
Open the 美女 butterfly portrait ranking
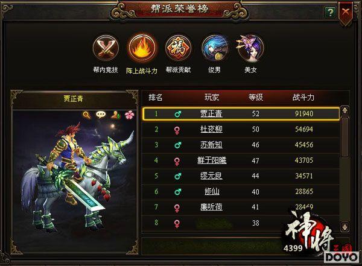coord(250,48)
